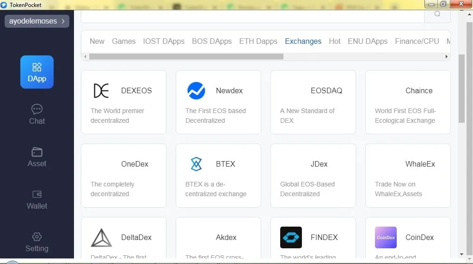Screen dimensions: 473x264
Task: Open the Chat section icon
Action: [37, 109]
